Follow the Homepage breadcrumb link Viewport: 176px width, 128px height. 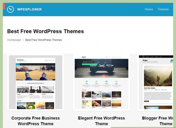[14, 40]
